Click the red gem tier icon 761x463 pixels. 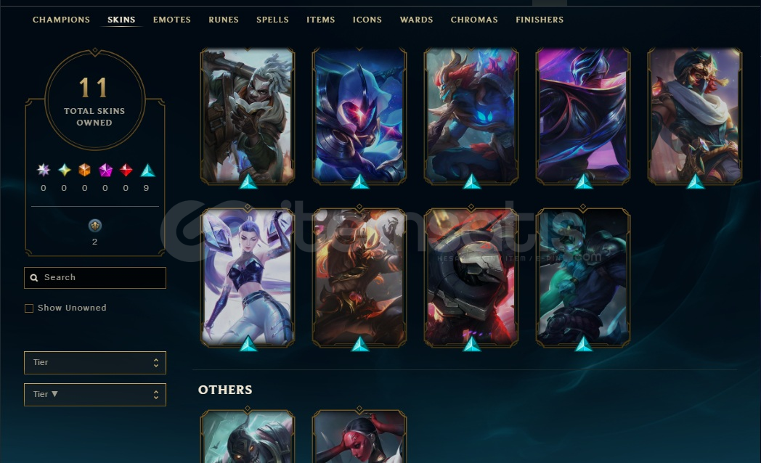click(x=126, y=170)
